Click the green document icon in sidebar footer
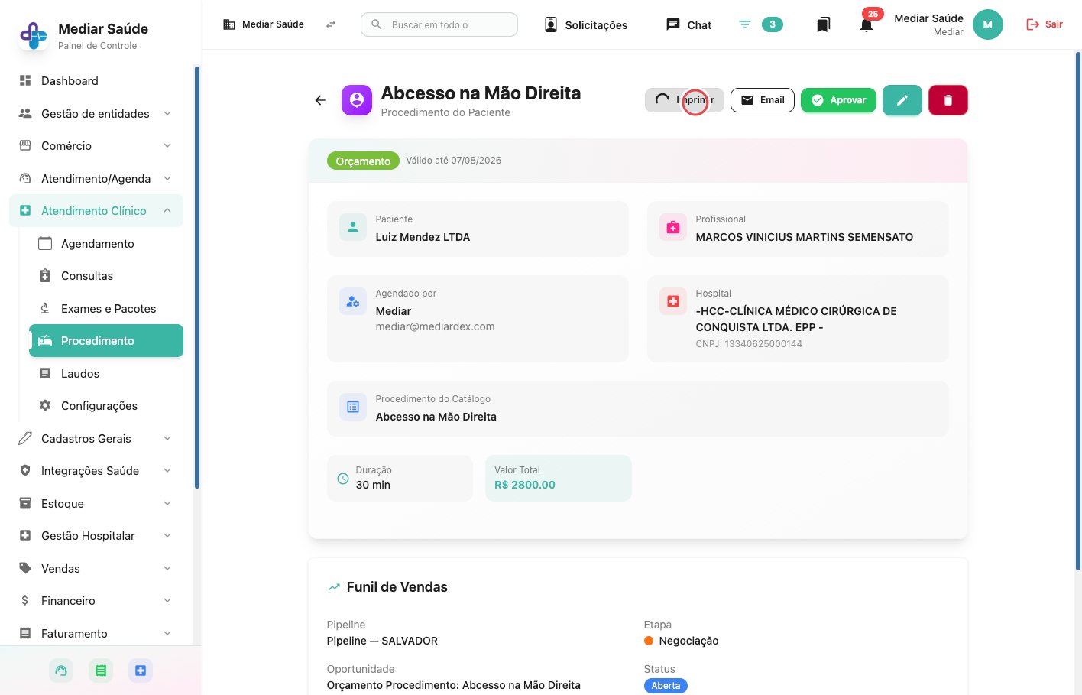Image resolution: width=1082 pixels, height=695 pixels. pos(100,671)
